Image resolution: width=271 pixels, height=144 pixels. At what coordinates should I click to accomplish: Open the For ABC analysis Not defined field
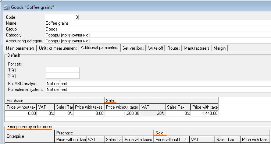(x=158, y=84)
